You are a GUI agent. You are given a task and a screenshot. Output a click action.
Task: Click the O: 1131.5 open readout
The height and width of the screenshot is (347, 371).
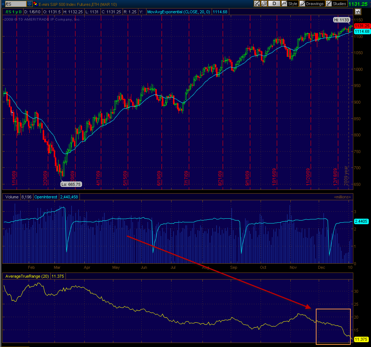tap(52, 12)
